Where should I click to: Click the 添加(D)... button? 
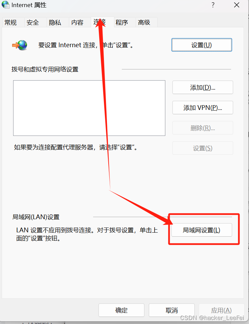point(203,87)
